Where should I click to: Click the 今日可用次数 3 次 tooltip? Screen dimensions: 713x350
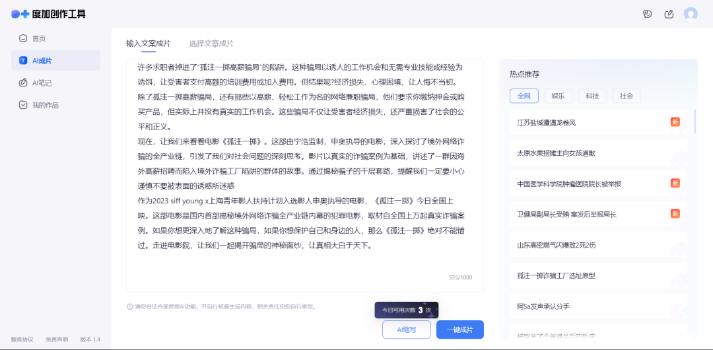pyautogui.click(x=407, y=310)
